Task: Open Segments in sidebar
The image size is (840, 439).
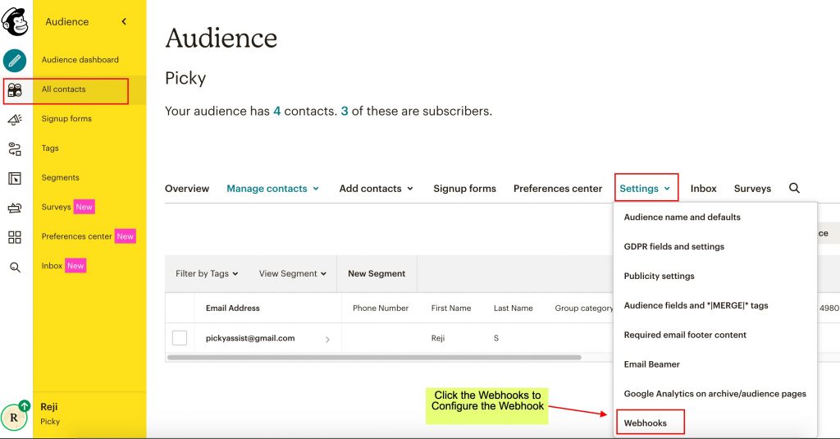Action: pos(61,178)
